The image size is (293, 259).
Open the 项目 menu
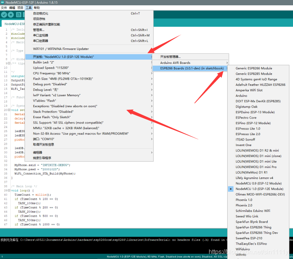point(20,8)
